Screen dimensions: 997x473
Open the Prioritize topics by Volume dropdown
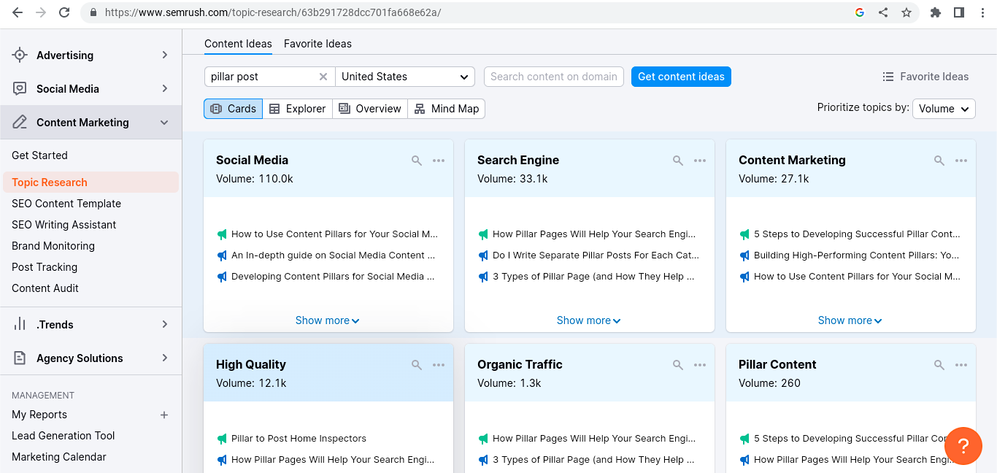click(944, 108)
